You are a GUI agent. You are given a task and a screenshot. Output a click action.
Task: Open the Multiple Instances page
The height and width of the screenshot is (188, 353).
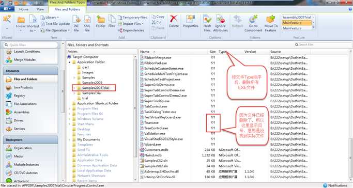tap(26, 165)
